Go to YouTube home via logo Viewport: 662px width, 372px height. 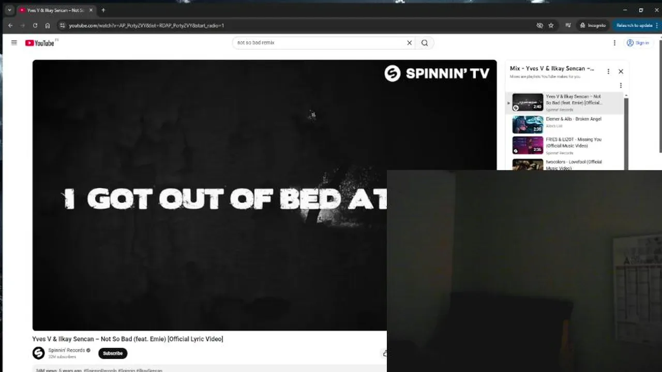[x=40, y=43]
